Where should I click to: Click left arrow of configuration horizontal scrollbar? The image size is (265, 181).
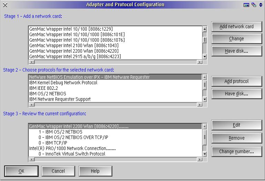(32, 159)
